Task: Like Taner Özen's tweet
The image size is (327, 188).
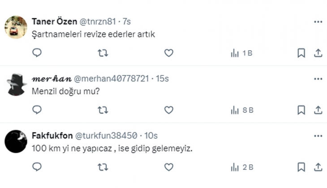Action: pos(168,53)
